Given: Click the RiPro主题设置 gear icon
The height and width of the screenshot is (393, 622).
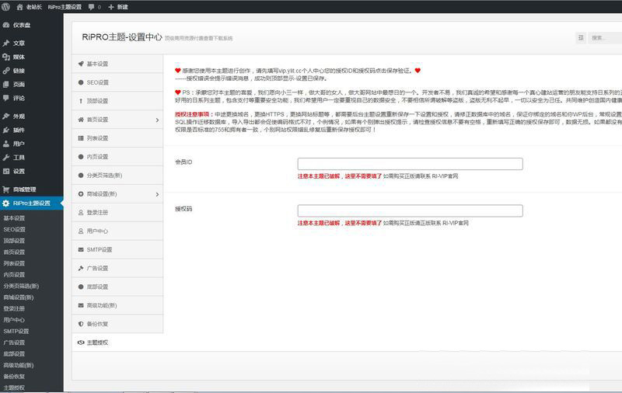Looking at the screenshot, I should coord(6,203).
